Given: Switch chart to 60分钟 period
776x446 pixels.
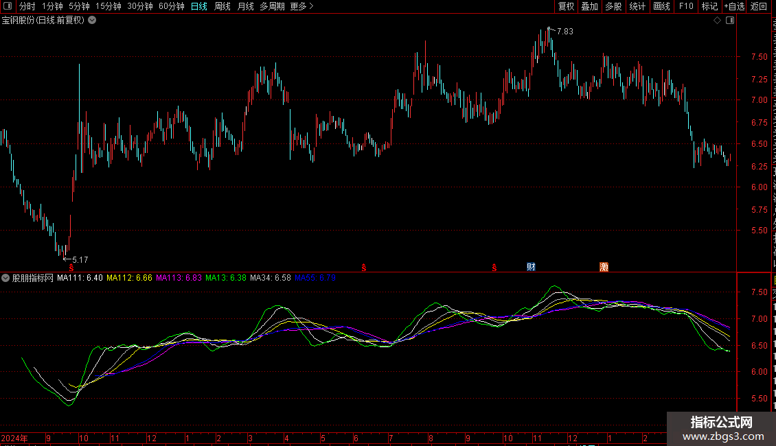Looking at the screenshot, I should click(x=171, y=6).
